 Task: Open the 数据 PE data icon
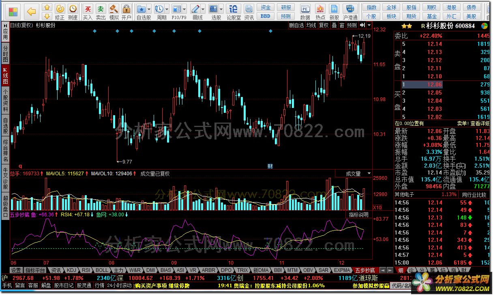305,12
